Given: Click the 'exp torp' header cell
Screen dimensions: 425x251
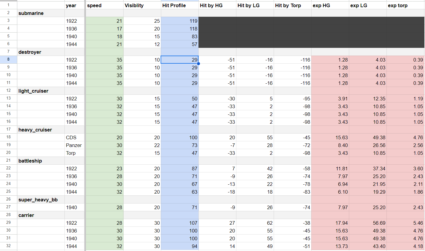Looking at the screenshot, I should tap(405, 5).
